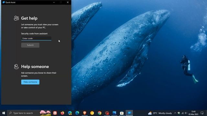Open the notification action center icon
The width and height of the screenshot is (207, 116).
click(202, 113)
